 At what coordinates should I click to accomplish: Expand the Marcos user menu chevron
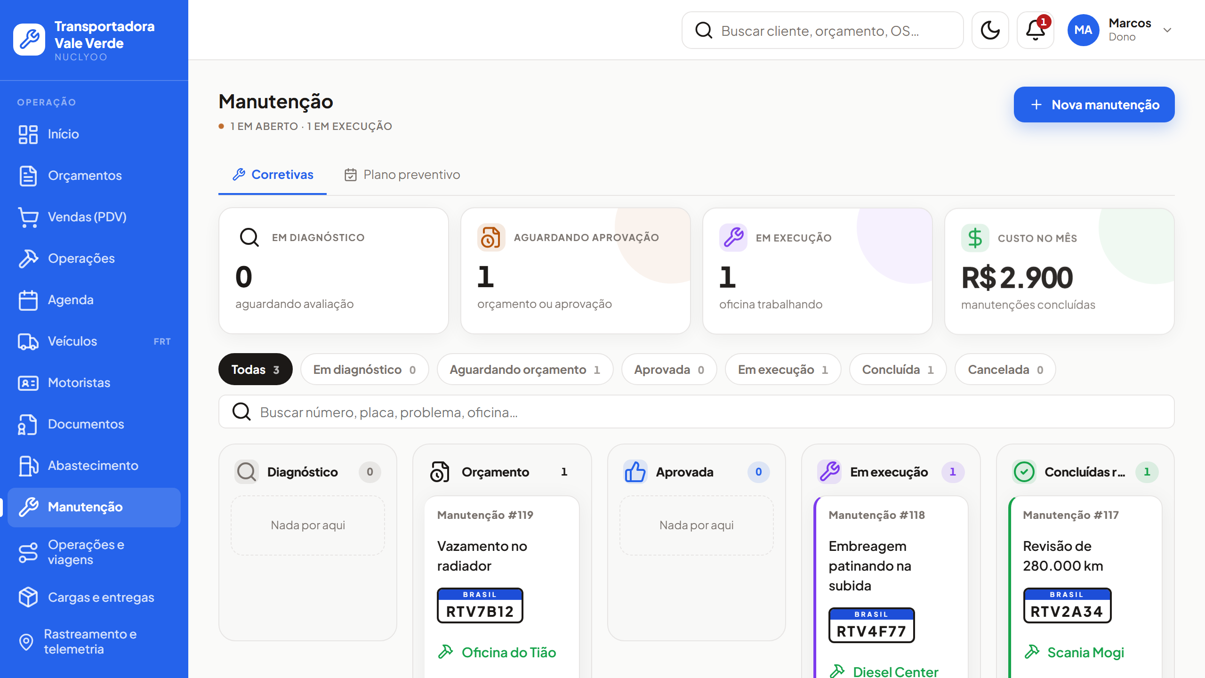(x=1167, y=30)
